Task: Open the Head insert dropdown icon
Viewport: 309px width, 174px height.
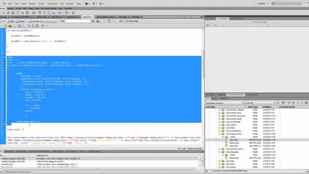Action: (x=54, y=13)
